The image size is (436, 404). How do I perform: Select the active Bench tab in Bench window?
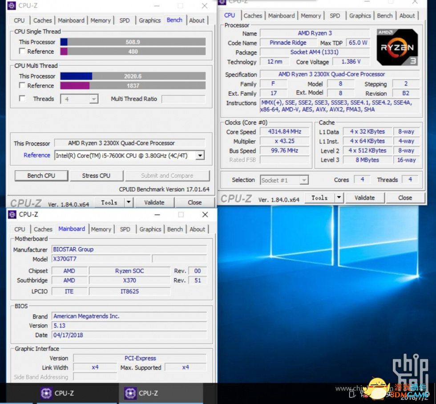click(x=174, y=20)
